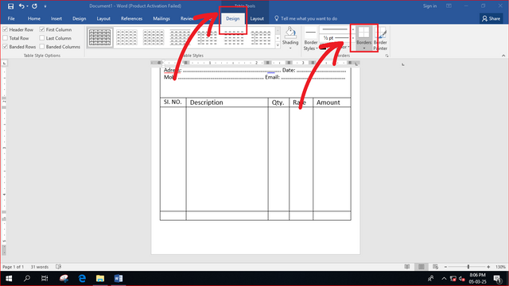
Task: Open the Shading dropdown arrow
Action: [x=290, y=48]
